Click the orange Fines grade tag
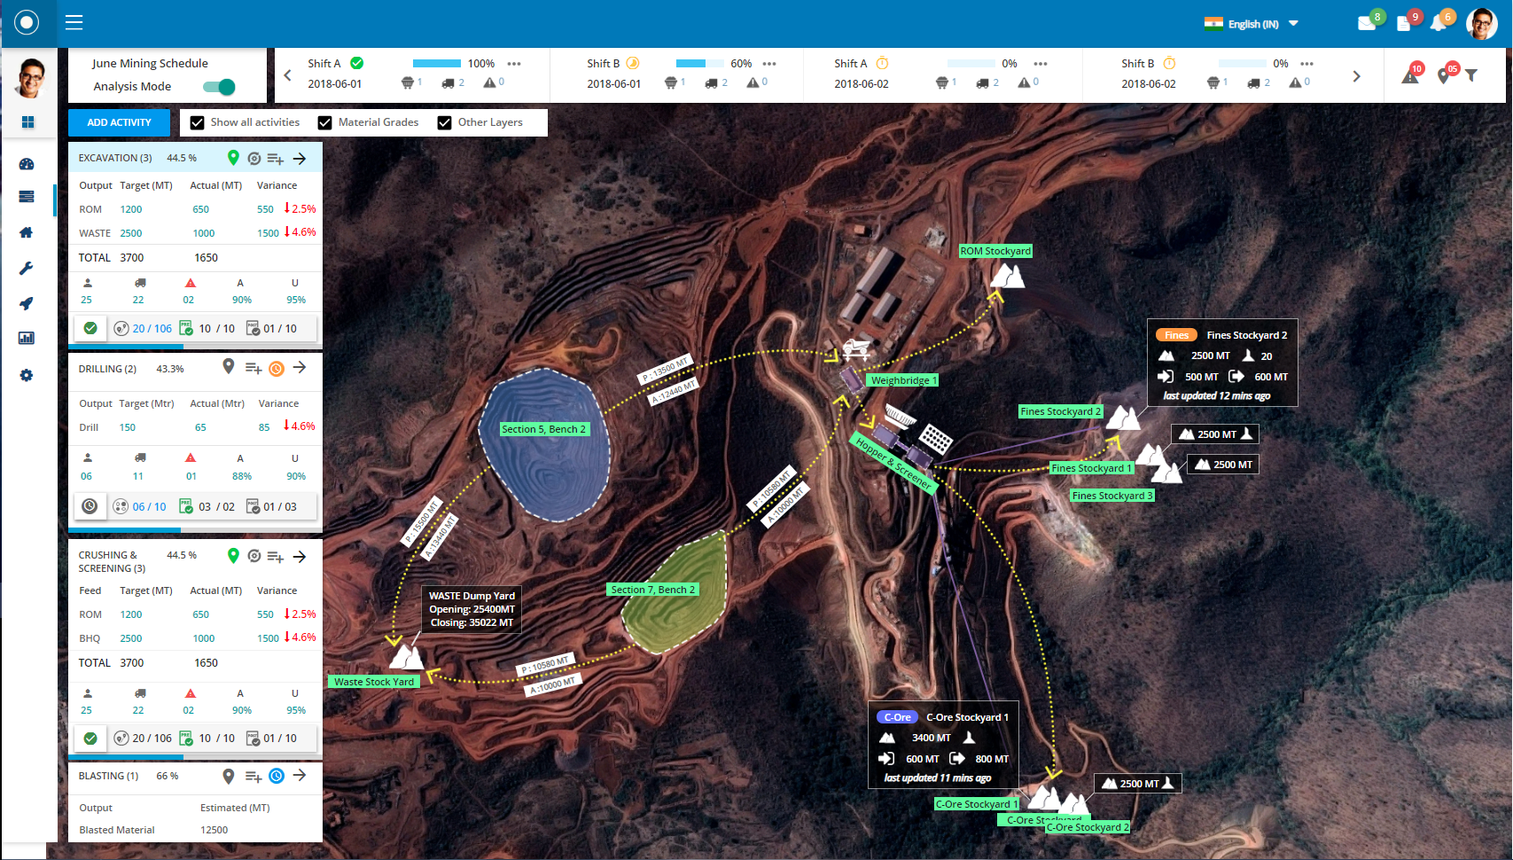 (x=1176, y=335)
